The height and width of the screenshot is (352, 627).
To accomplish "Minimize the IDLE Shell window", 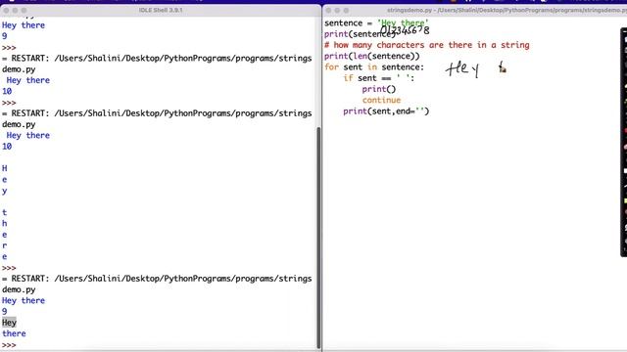I will click(x=15, y=11).
